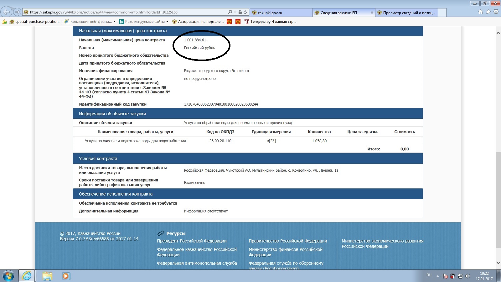Click the browser Forward arrow button
This screenshot has height=282, width=501.
tap(17, 12)
